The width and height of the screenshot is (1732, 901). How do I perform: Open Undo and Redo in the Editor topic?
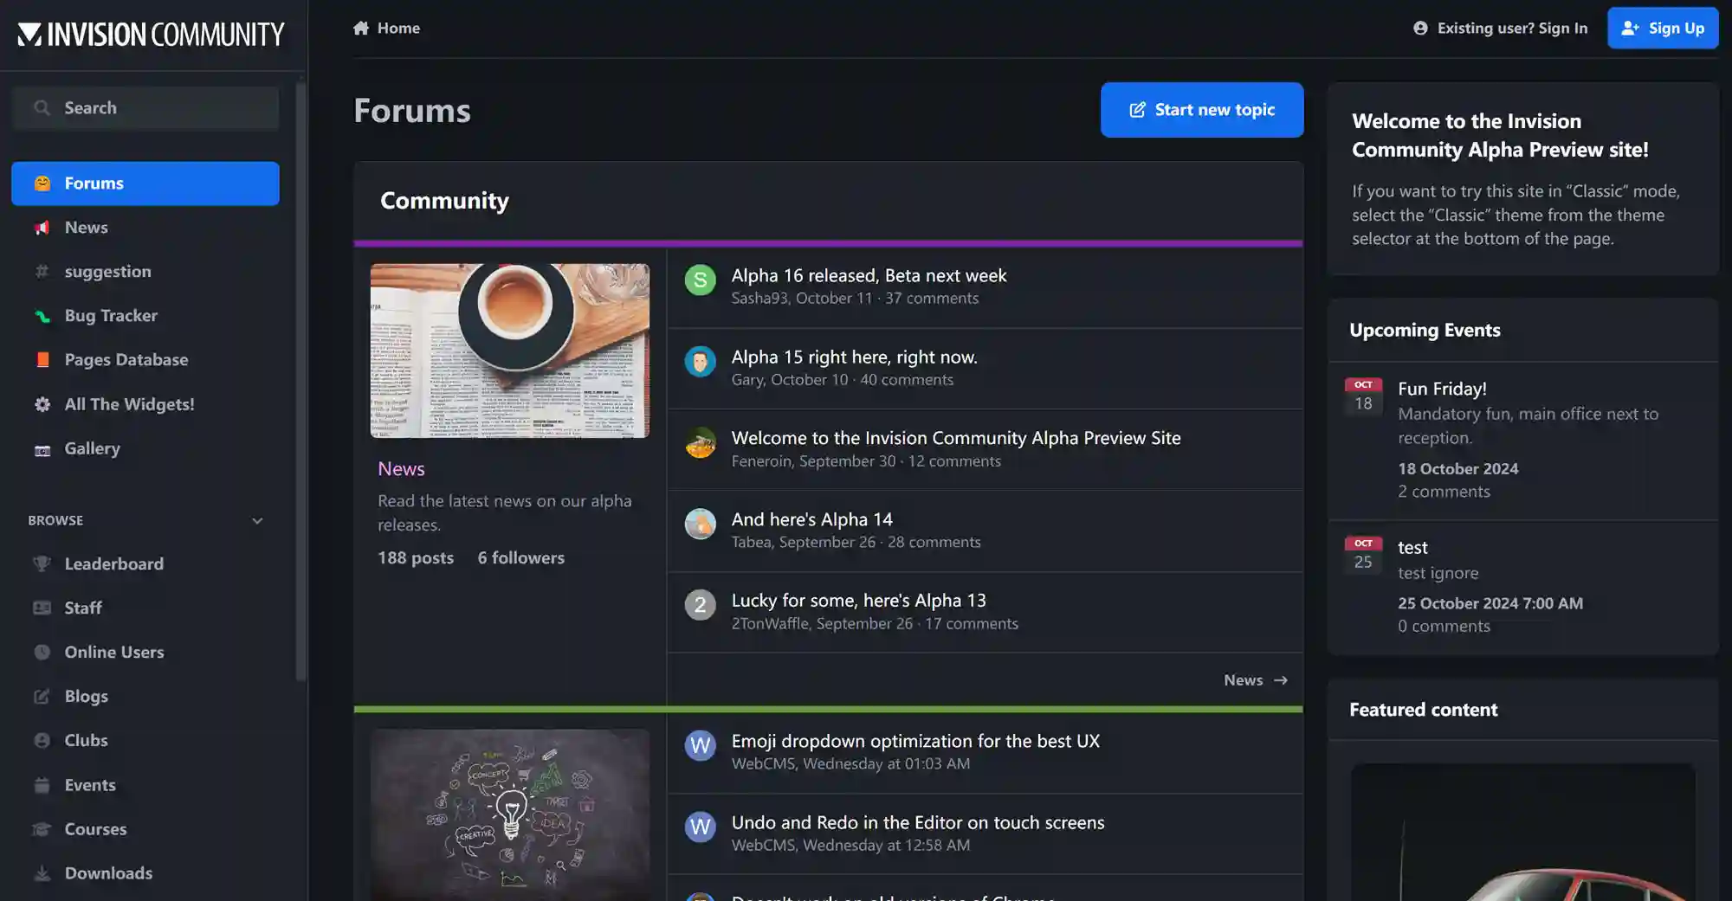click(x=918, y=822)
